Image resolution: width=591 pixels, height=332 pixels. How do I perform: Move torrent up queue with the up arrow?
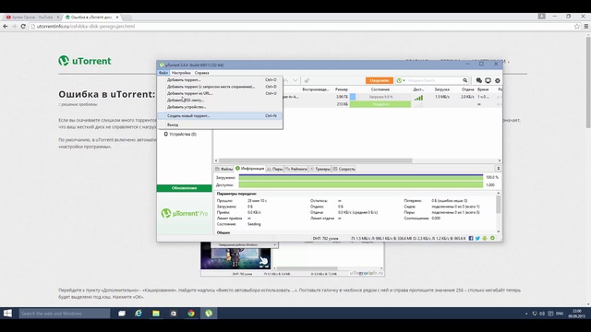(x=286, y=80)
